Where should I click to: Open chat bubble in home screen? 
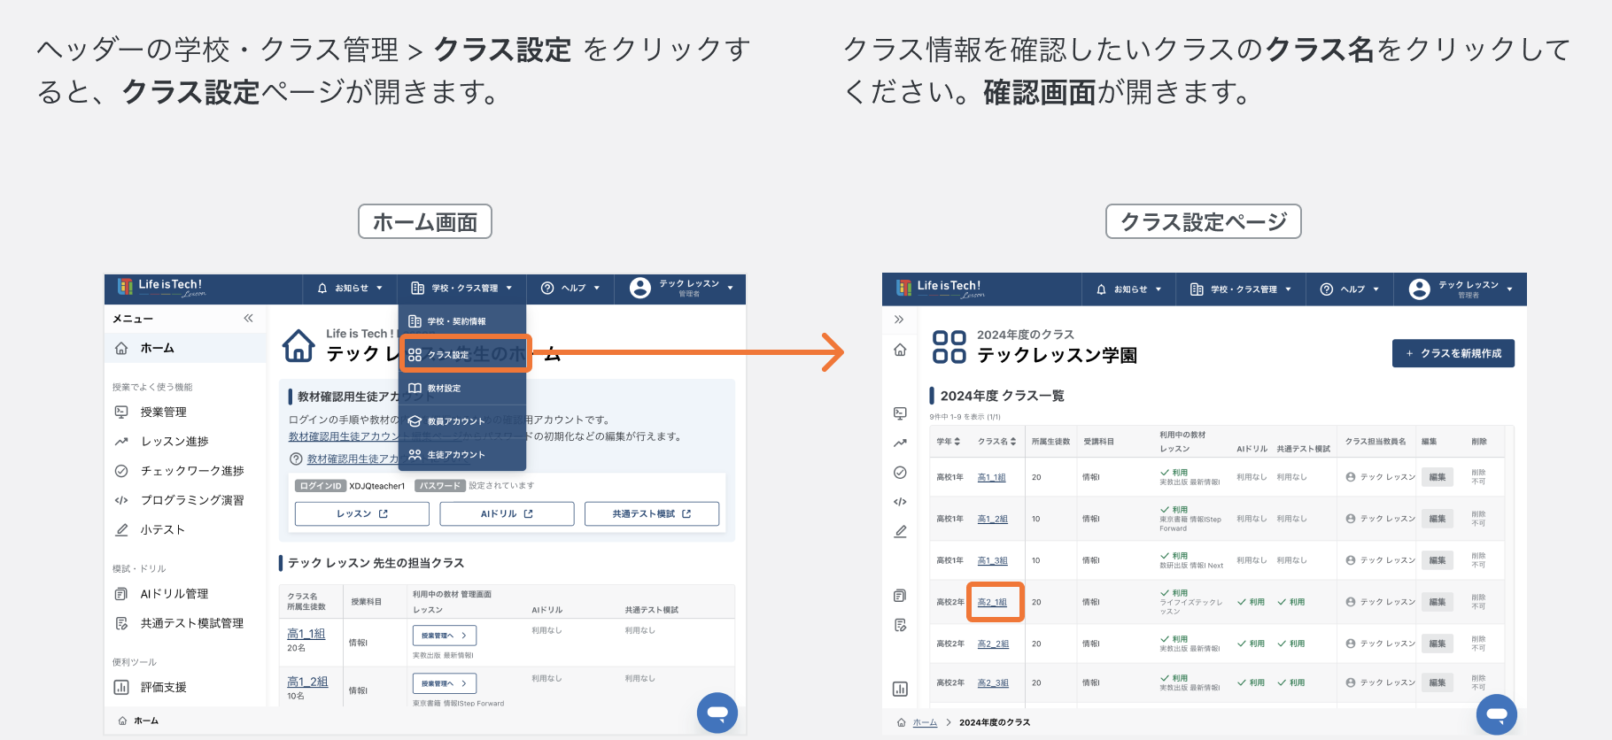coord(717,713)
